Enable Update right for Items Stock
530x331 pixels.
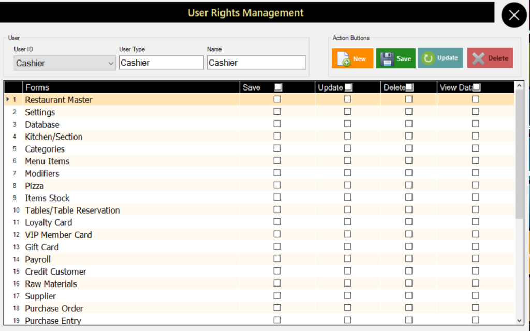347,197
